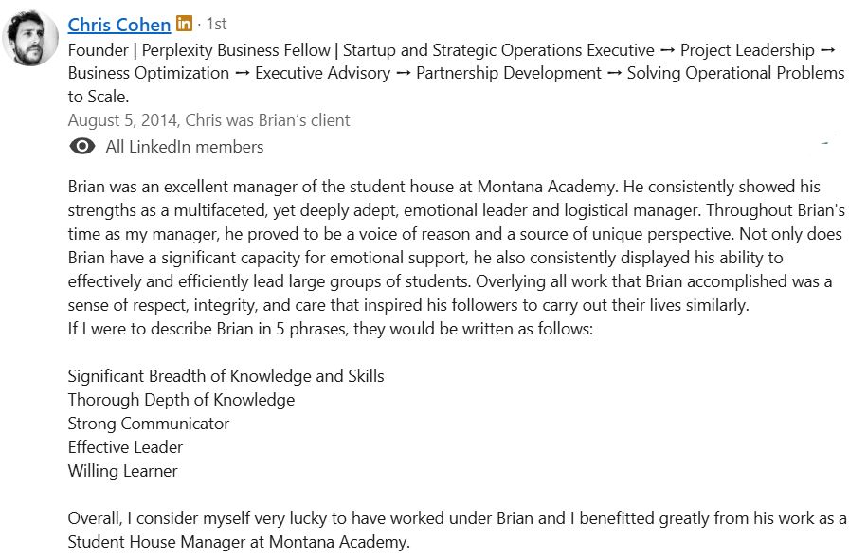867x559 pixels.
Task: Click the LinkedIn Premium badge beside Chris Cohen
Action: tap(184, 24)
